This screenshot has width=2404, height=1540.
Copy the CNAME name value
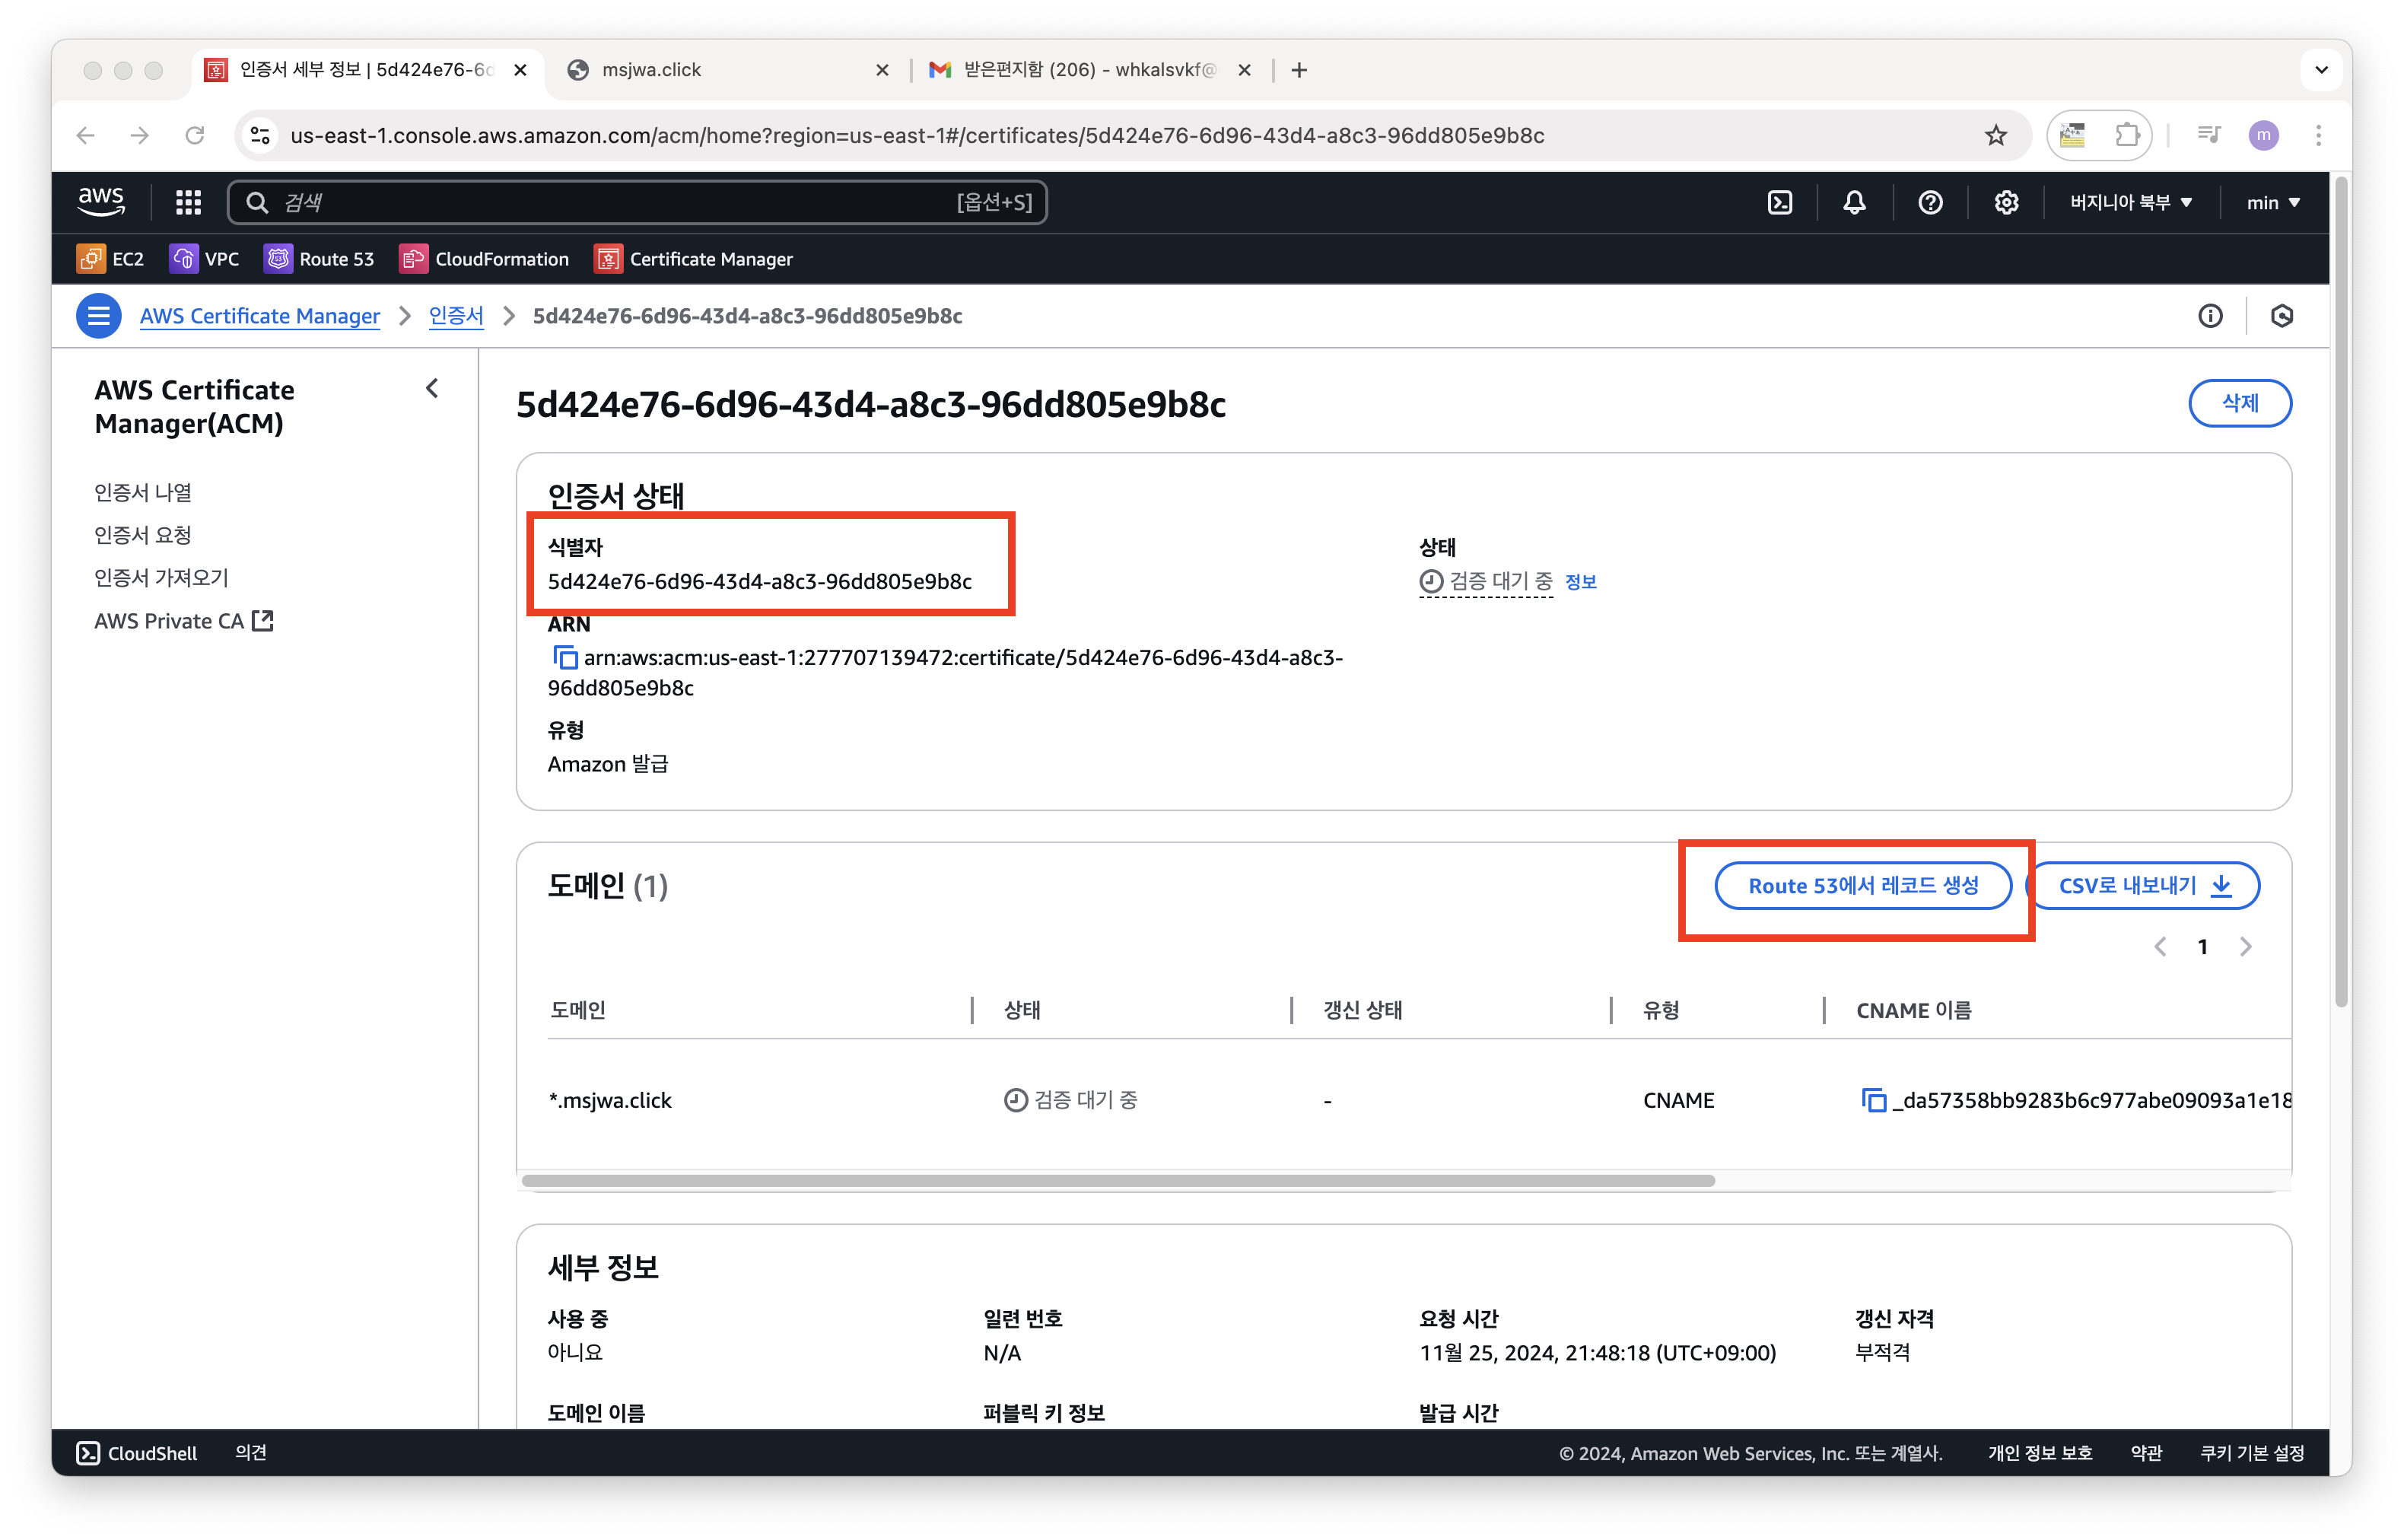[1873, 1100]
